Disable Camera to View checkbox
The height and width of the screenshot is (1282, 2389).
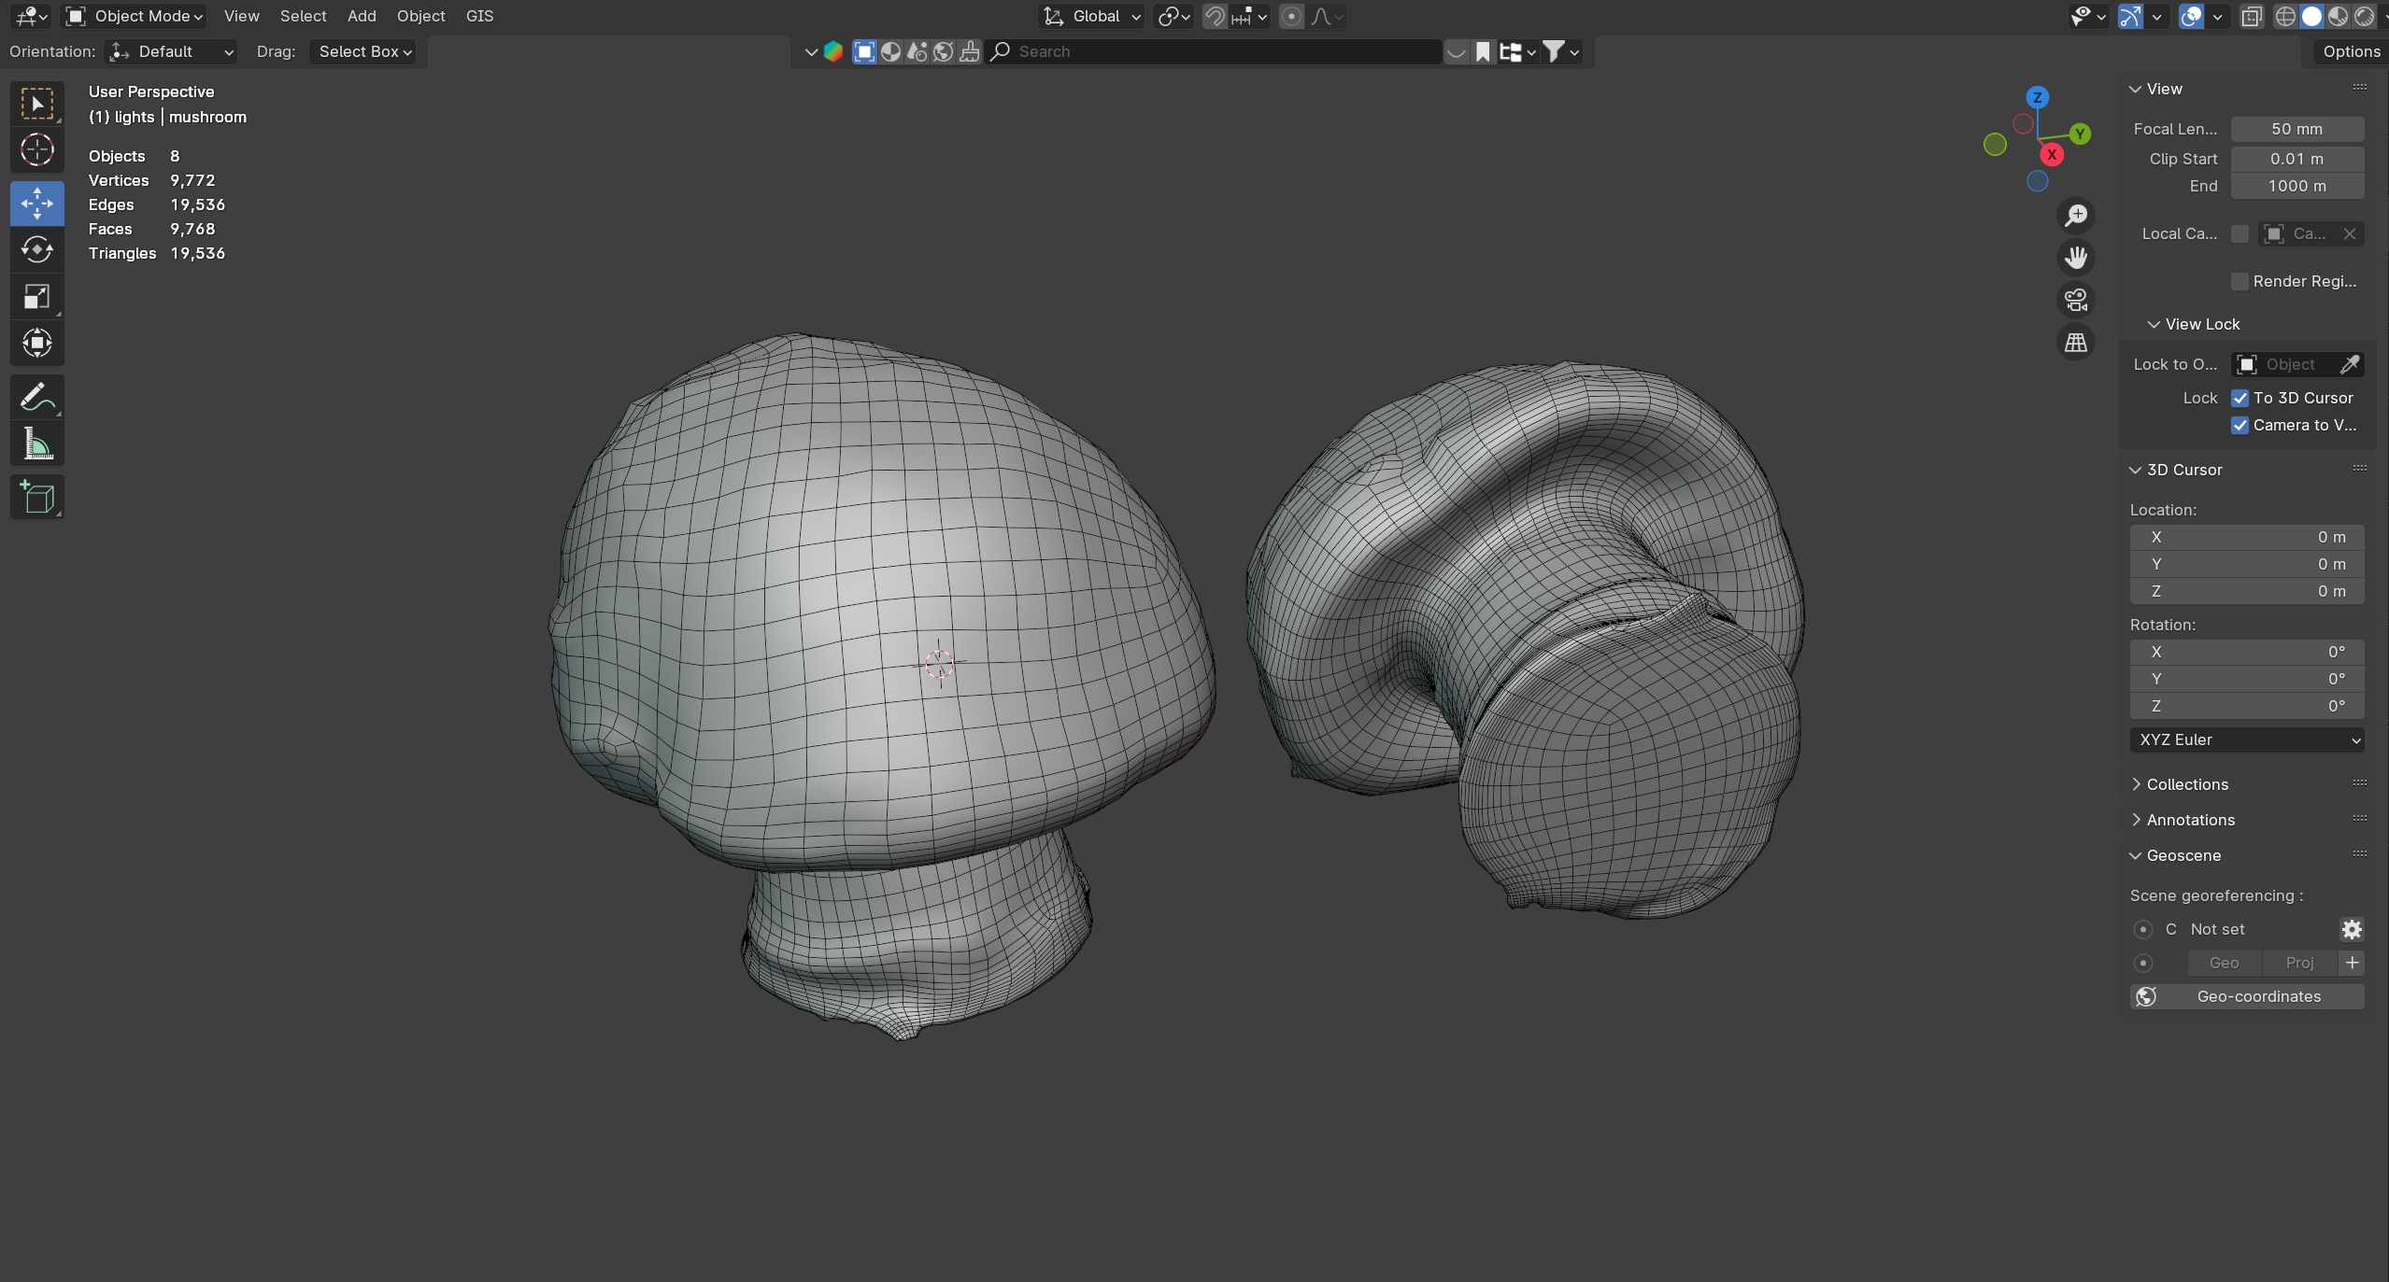point(2240,425)
